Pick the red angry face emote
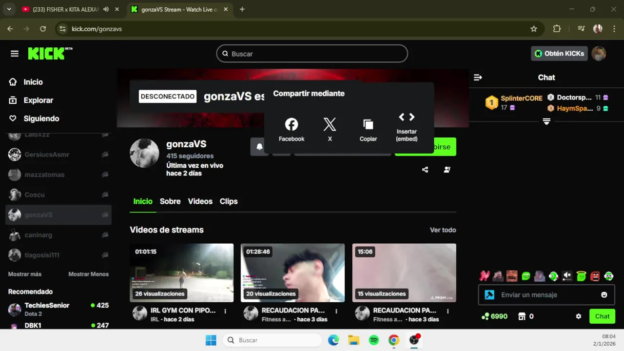Image resolution: width=624 pixels, height=351 pixels. (x=595, y=276)
